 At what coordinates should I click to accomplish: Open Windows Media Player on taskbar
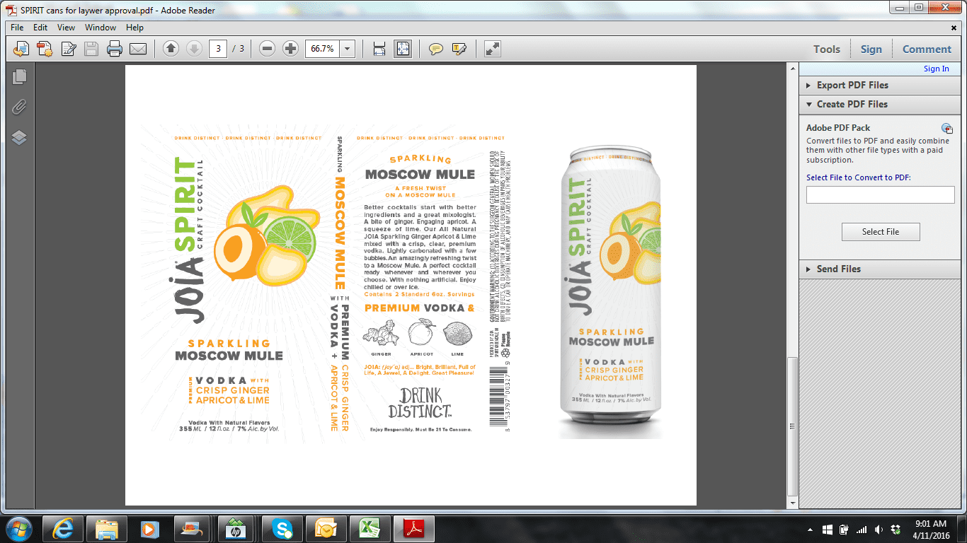(149, 529)
